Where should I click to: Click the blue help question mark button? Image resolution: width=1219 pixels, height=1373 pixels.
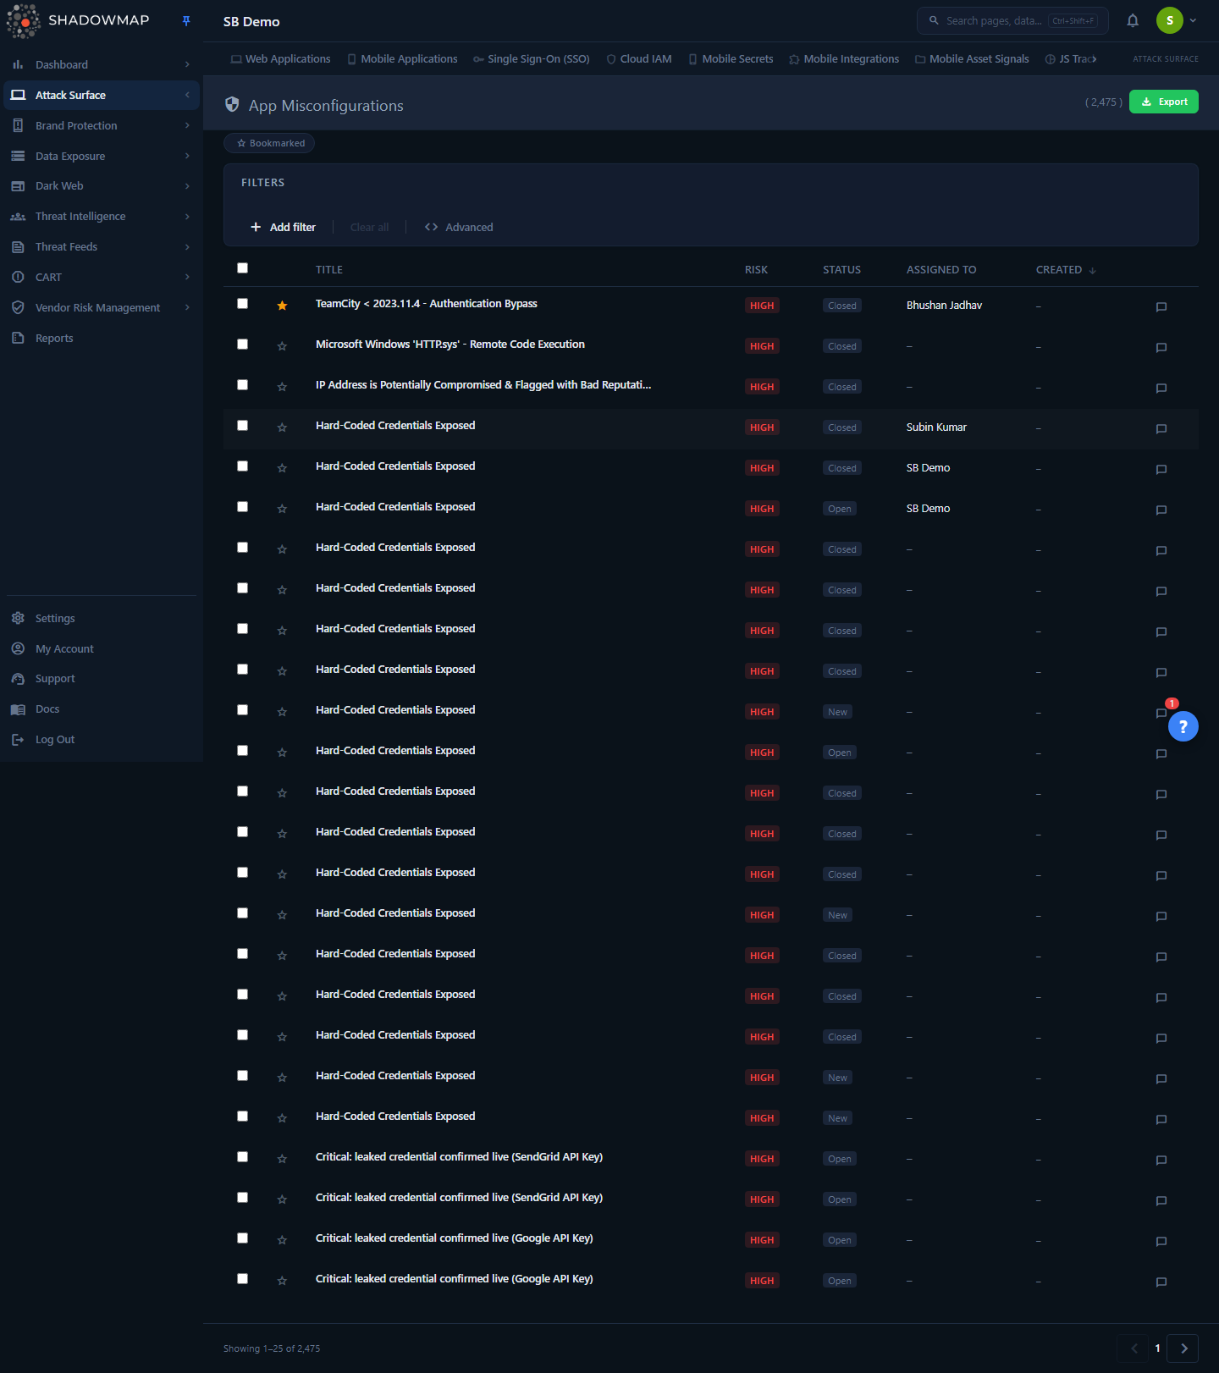coord(1183,726)
